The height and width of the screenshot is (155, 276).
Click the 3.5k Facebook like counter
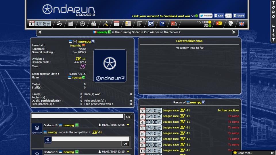click(x=228, y=15)
